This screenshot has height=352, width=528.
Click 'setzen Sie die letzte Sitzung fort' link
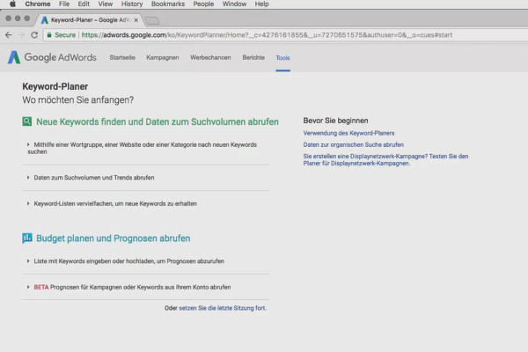[x=223, y=308]
